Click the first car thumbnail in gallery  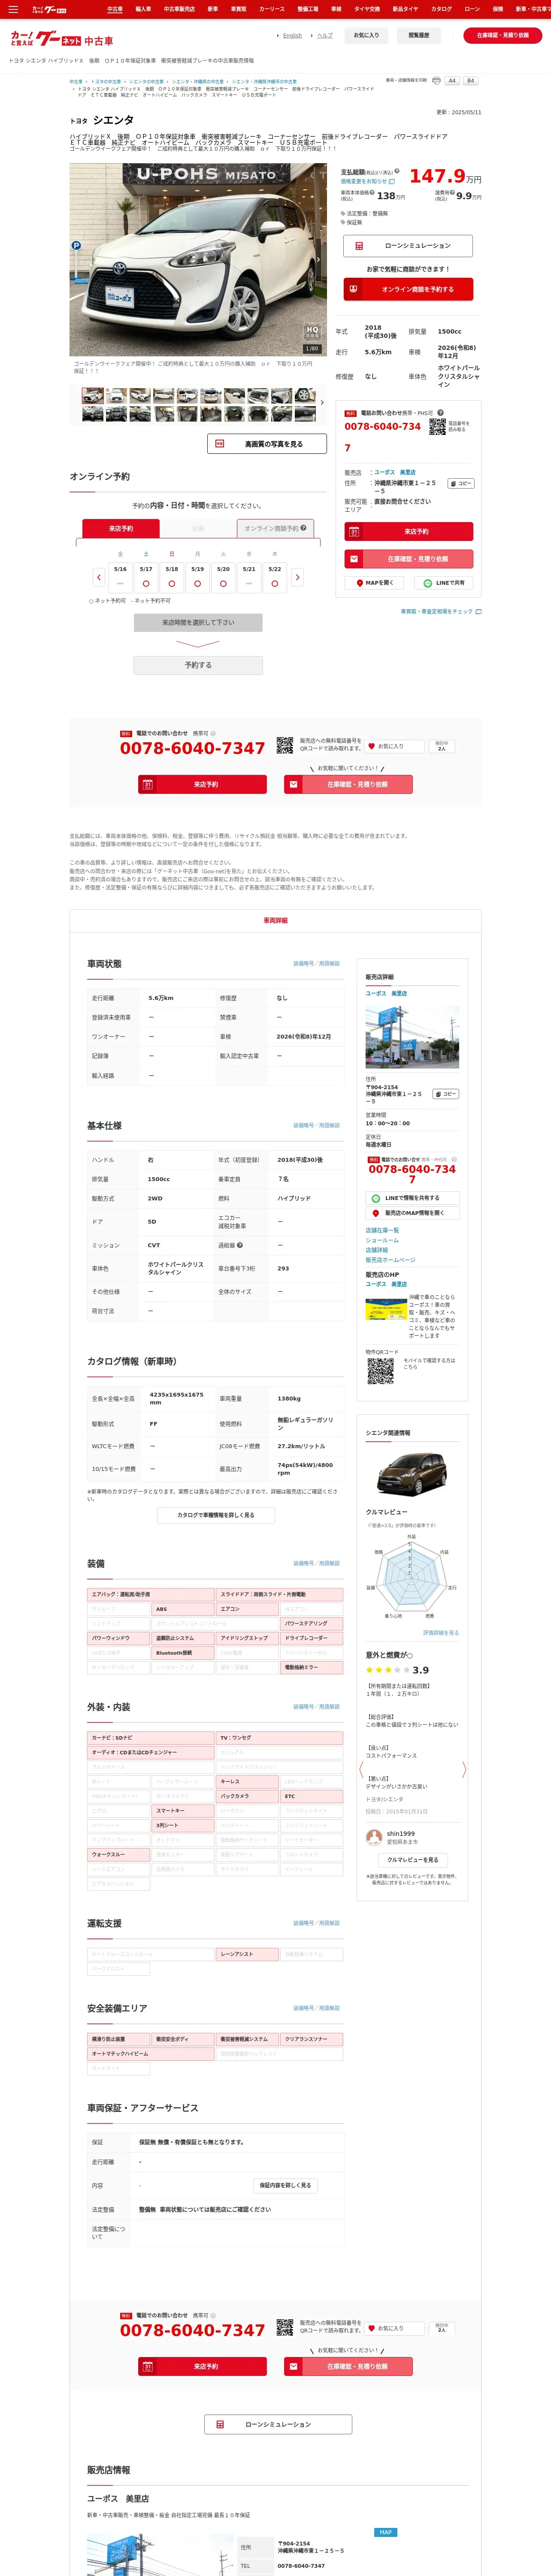pyautogui.click(x=93, y=395)
